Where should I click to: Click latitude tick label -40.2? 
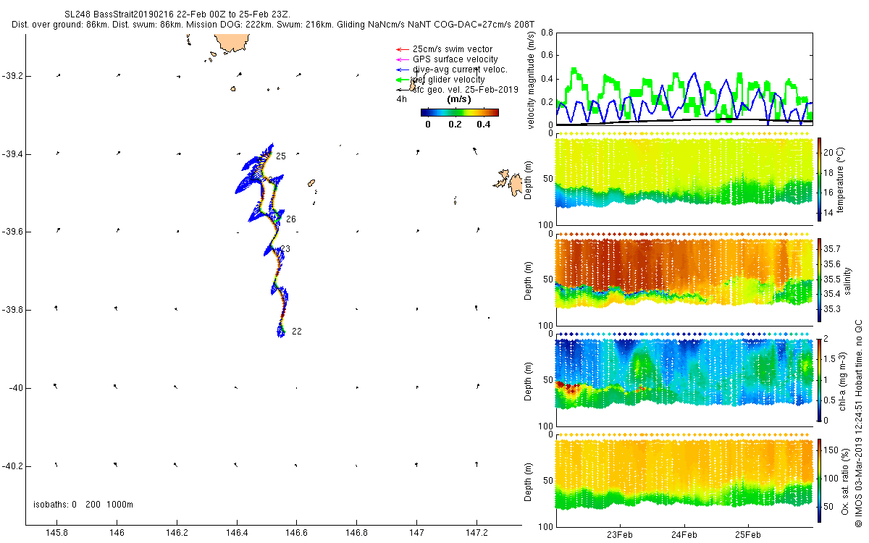pyautogui.click(x=13, y=466)
